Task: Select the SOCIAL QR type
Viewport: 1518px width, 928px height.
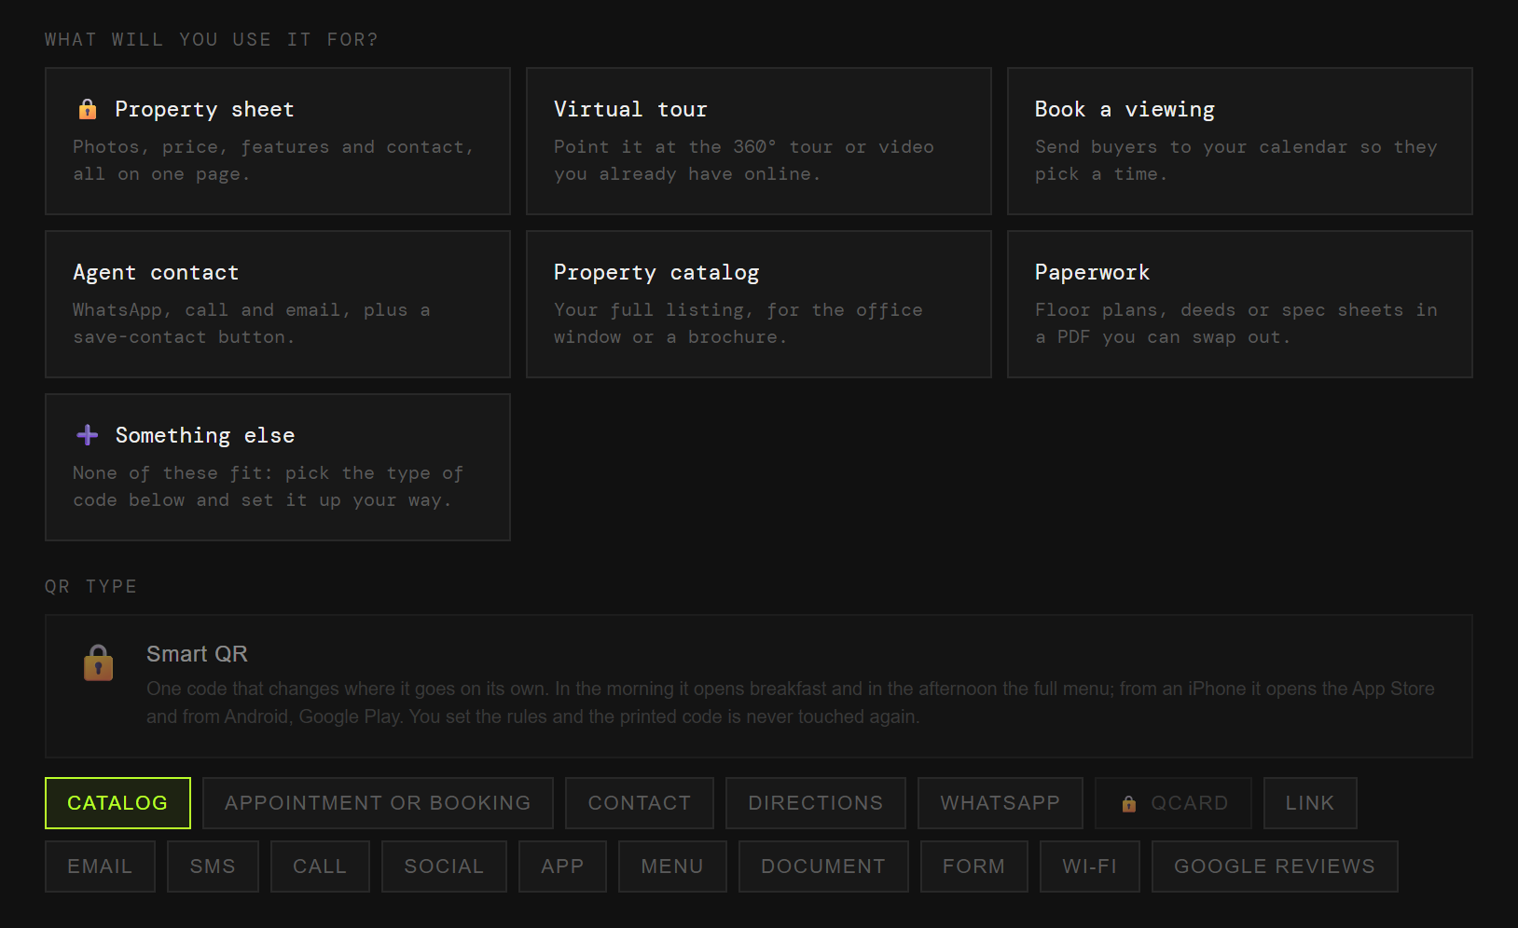Action: 444,867
